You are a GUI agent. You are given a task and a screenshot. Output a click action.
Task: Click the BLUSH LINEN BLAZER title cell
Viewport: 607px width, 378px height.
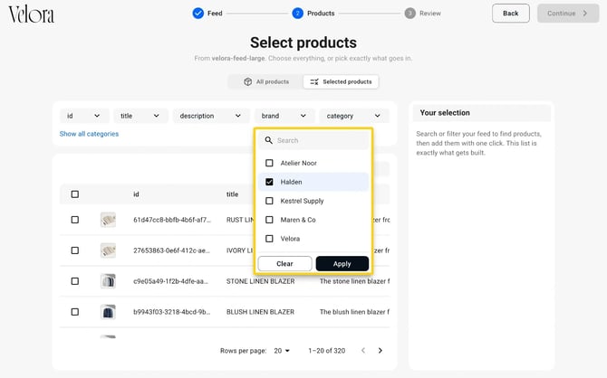pos(261,312)
